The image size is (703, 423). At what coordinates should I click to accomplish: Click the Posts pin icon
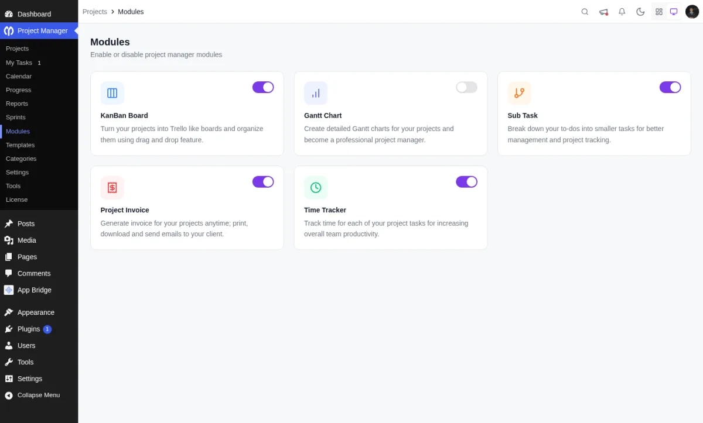point(9,224)
